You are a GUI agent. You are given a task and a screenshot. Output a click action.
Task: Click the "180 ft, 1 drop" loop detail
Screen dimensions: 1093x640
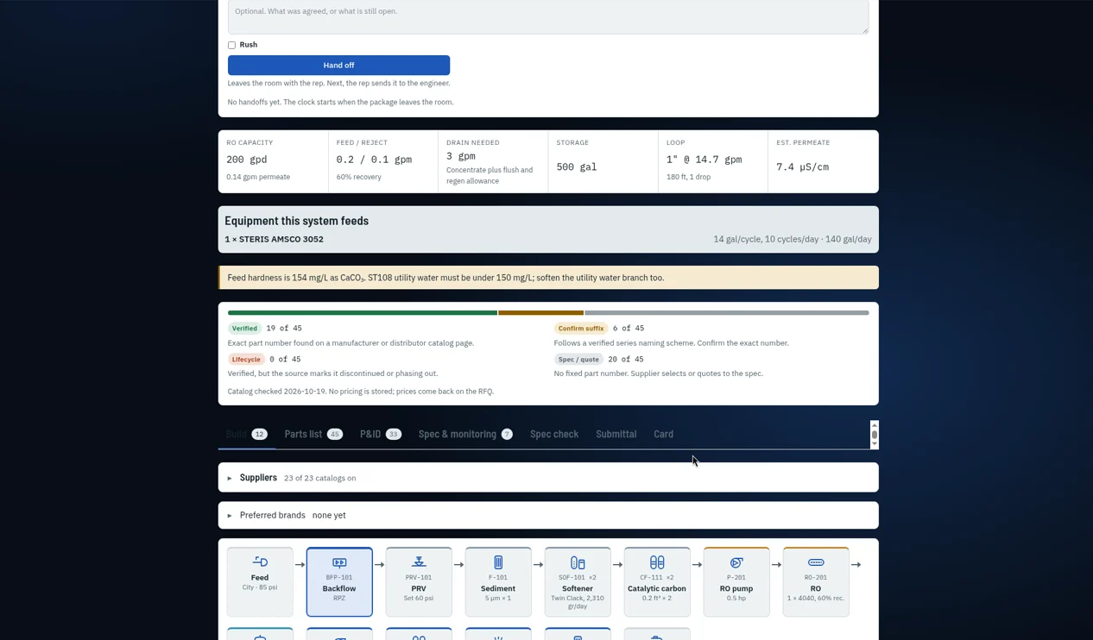click(689, 177)
